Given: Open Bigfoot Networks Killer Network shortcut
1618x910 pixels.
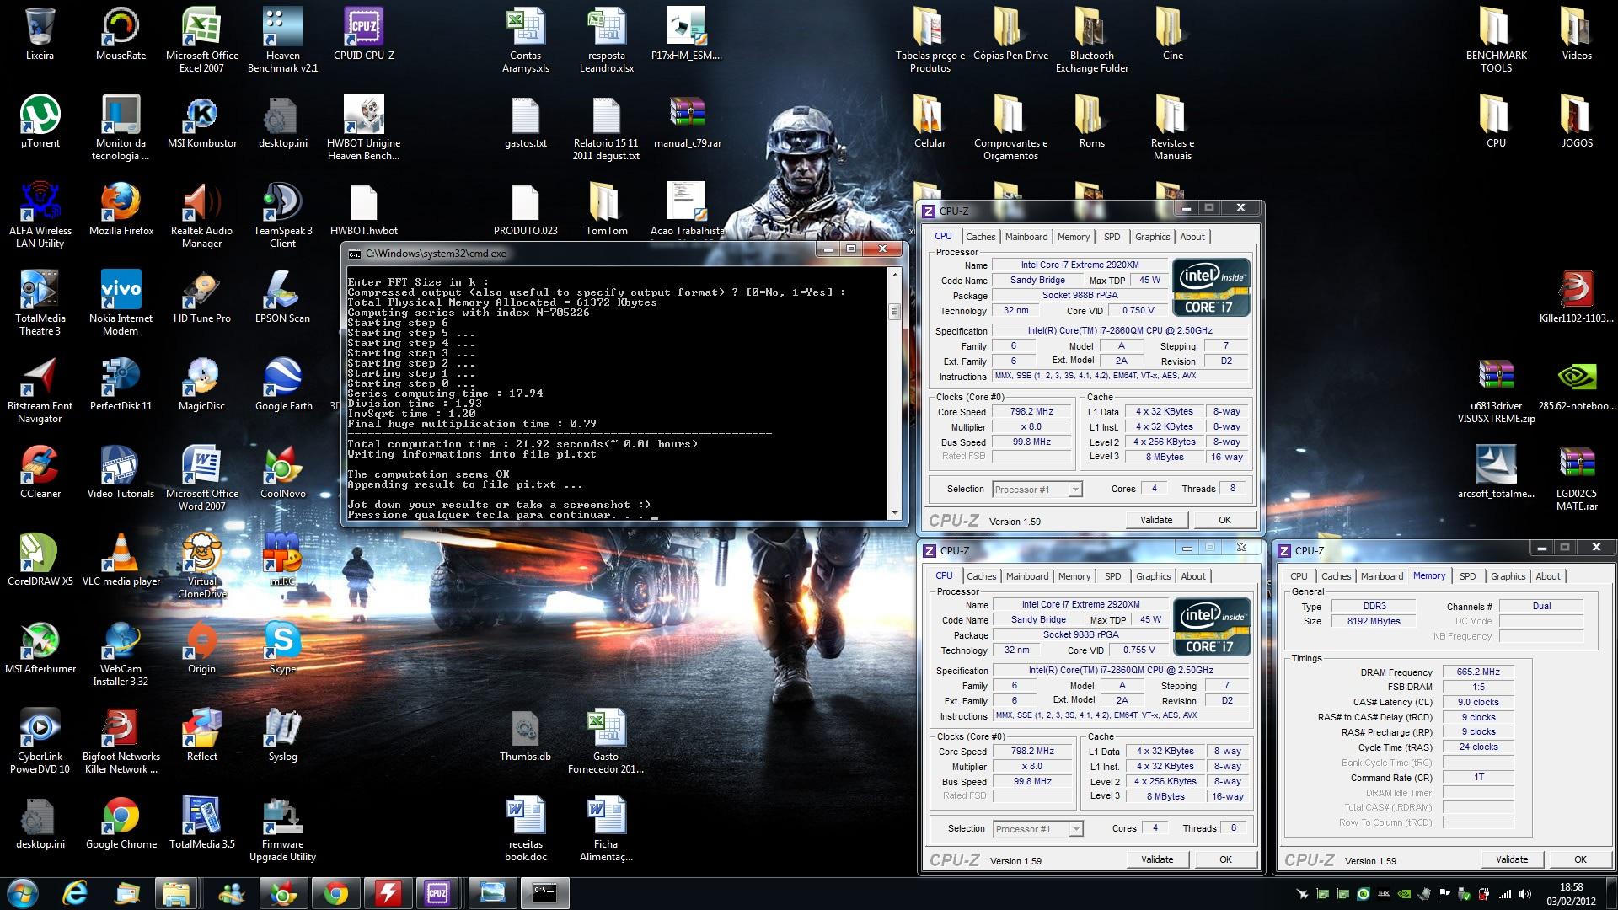Looking at the screenshot, I should click(x=121, y=741).
